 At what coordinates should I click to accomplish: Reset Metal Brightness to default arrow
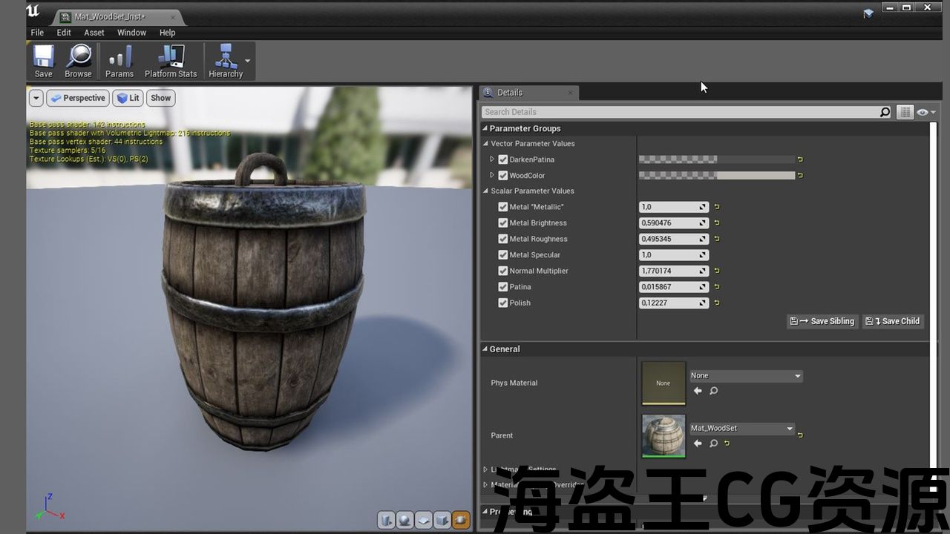[717, 223]
